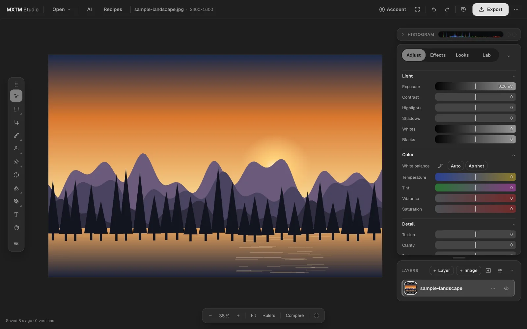The width and height of the screenshot is (527, 329).
Task: Toggle Compare view
Action: (x=295, y=316)
